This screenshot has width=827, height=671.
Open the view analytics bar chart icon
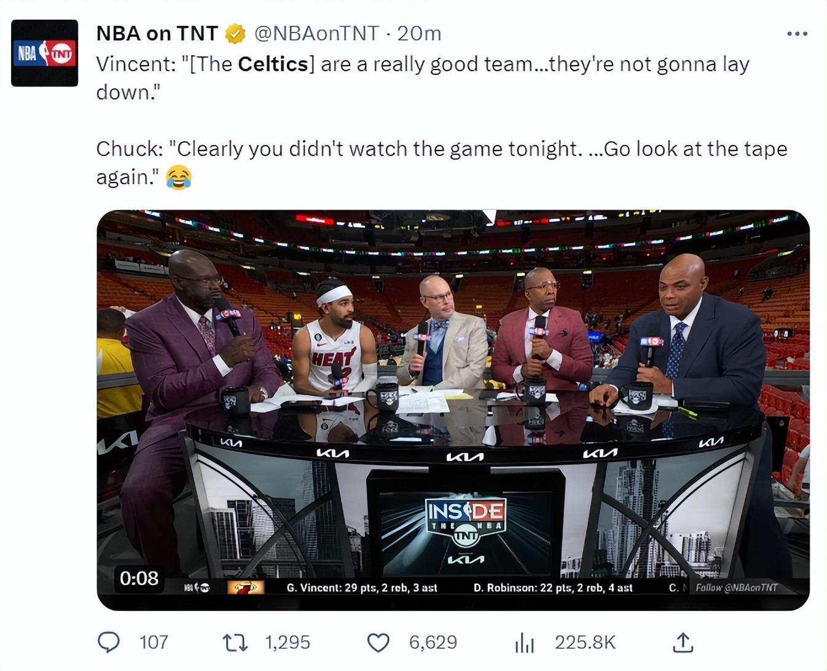(523, 643)
